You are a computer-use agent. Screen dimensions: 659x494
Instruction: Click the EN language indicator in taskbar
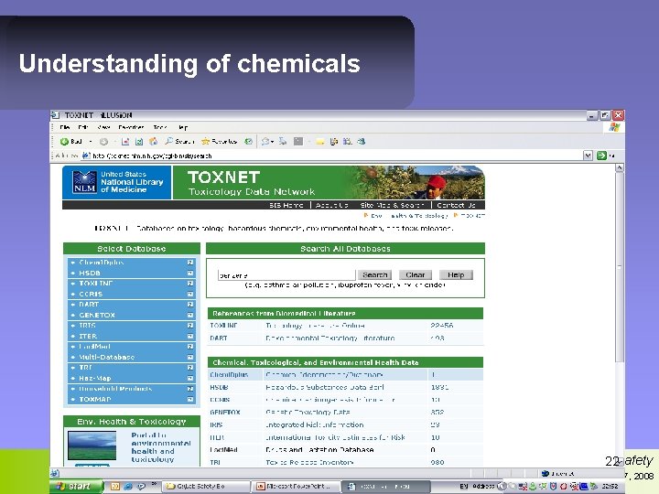click(463, 487)
